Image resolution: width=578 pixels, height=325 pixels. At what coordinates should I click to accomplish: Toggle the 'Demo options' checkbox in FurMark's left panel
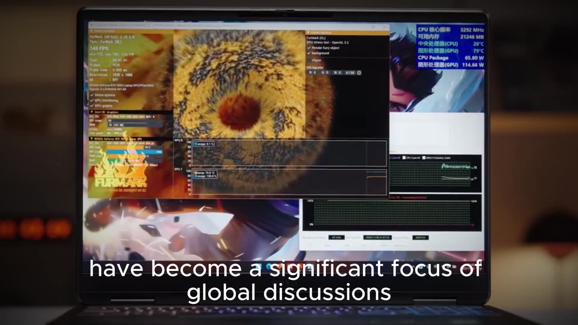click(x=92, y=95)
